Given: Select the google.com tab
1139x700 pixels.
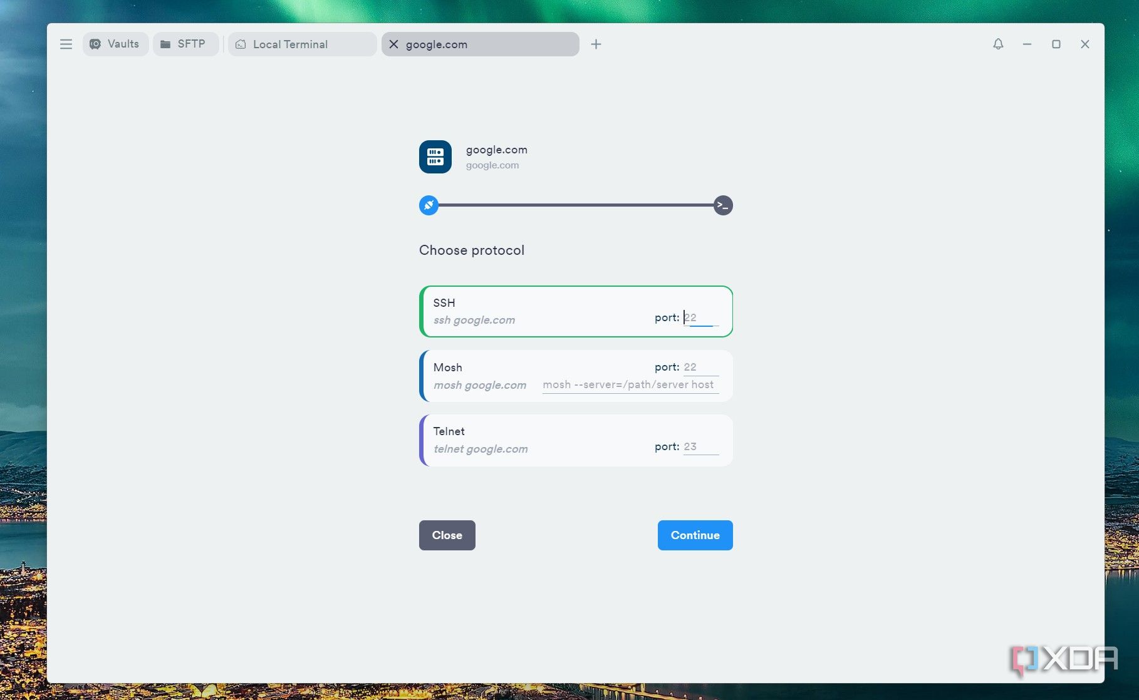Looking at the screenshot, I should click(480, 44).
